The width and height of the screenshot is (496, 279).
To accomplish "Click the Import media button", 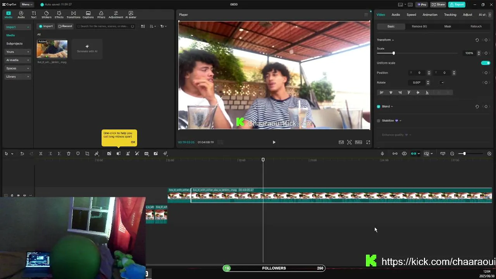I will 46,26.
